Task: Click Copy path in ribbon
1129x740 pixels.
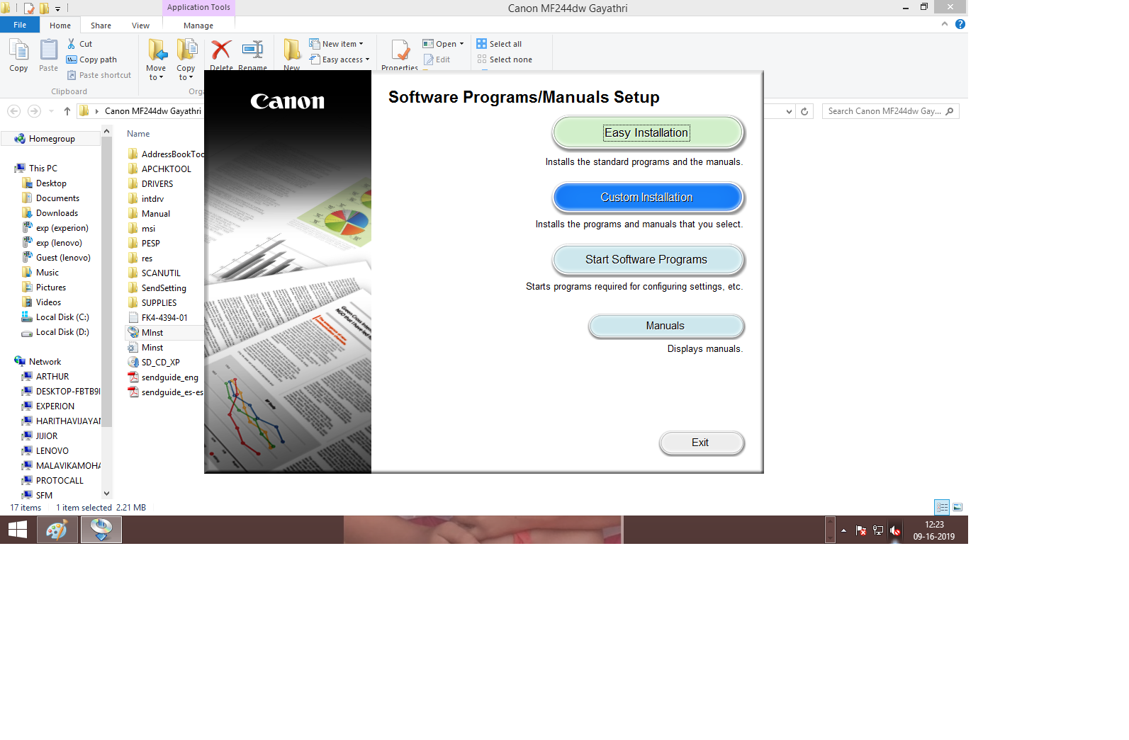Action: click(x=91, y=59)
